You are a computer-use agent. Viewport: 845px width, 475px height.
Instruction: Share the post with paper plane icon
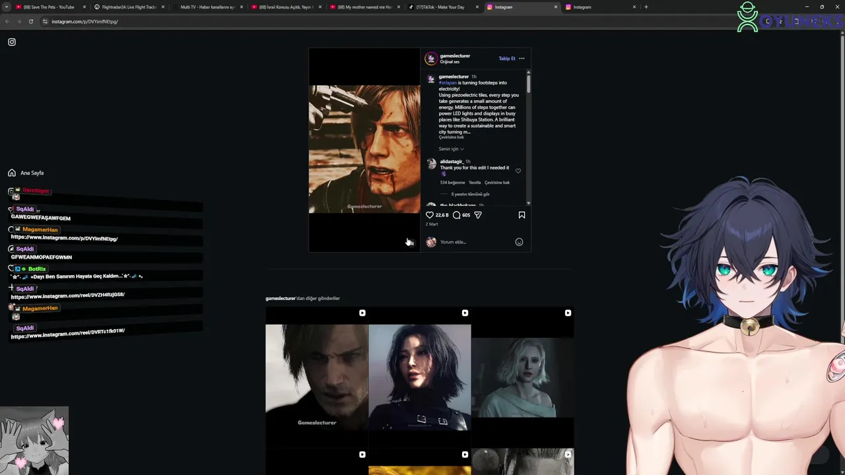click(x=478, y=215)
